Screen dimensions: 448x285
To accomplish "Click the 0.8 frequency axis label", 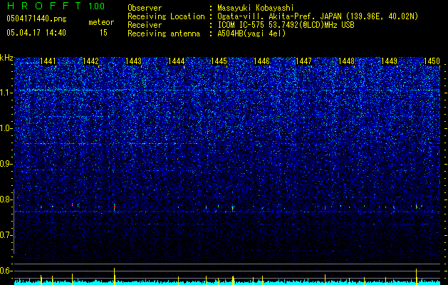I will (6, 199).
